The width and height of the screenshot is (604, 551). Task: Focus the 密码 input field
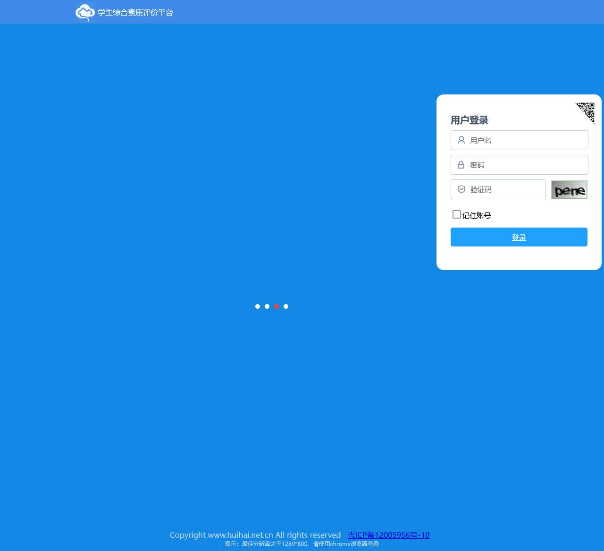pos(520,165)
